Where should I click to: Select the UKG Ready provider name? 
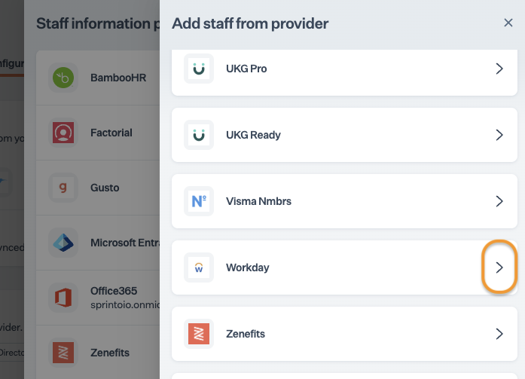[x=253, y=135]
